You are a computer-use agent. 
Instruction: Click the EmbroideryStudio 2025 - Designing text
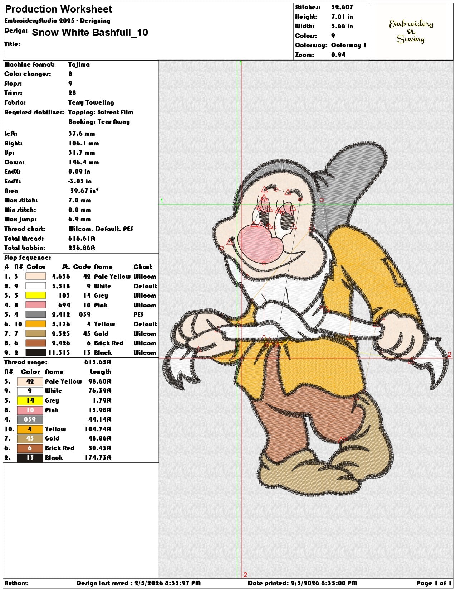coord(57,21)
